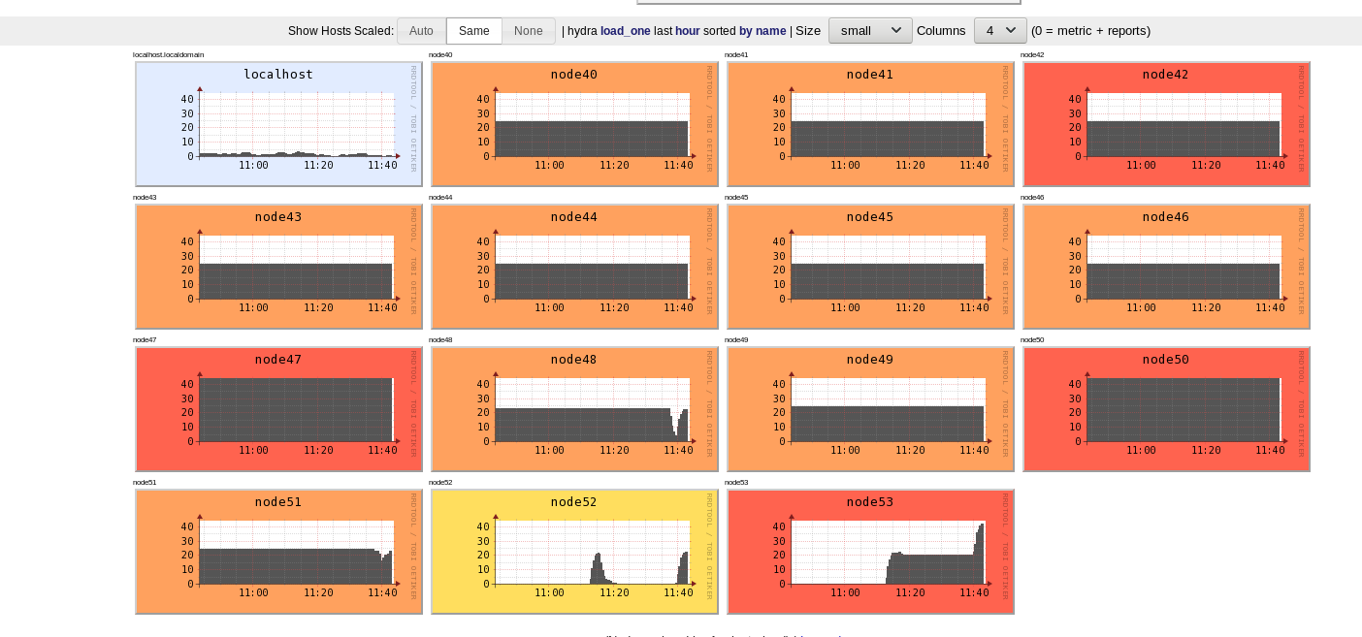Screen dimensions: 1362x637
Task: Click the node51 load graph
Action: [278, 552]
